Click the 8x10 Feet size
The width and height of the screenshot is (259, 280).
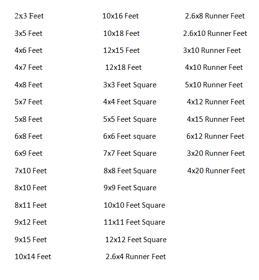point(30,188)
